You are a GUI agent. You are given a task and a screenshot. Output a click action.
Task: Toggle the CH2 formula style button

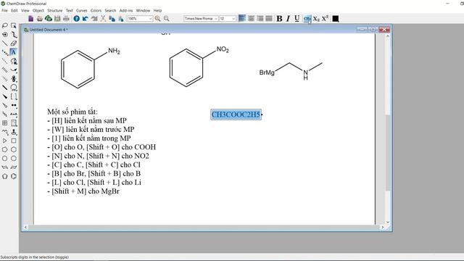click(307, 19)
